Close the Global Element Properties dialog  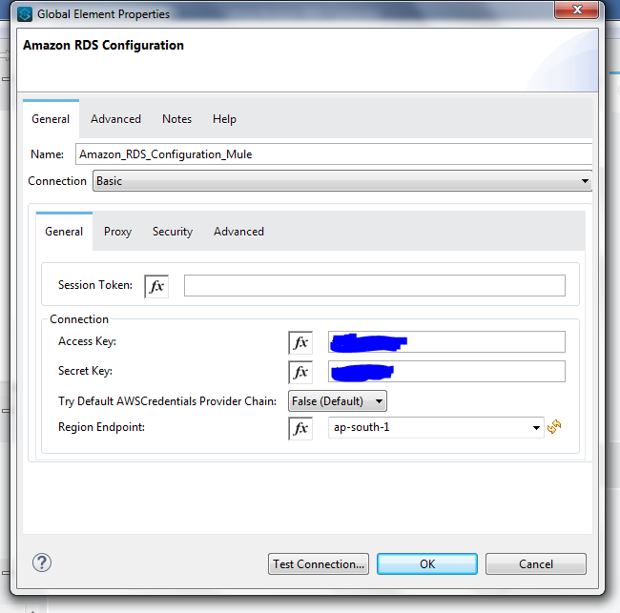point(576,10)
